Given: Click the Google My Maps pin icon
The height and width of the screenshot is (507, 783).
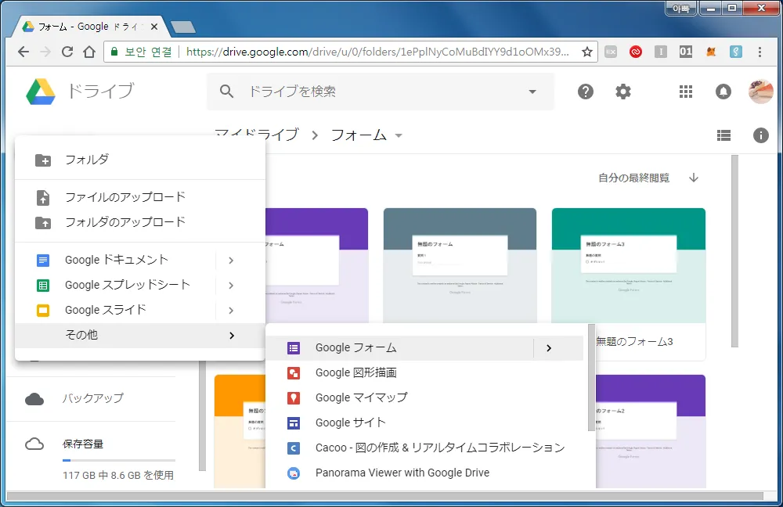Looking at the screenshot, I should [x=294, y=397].
